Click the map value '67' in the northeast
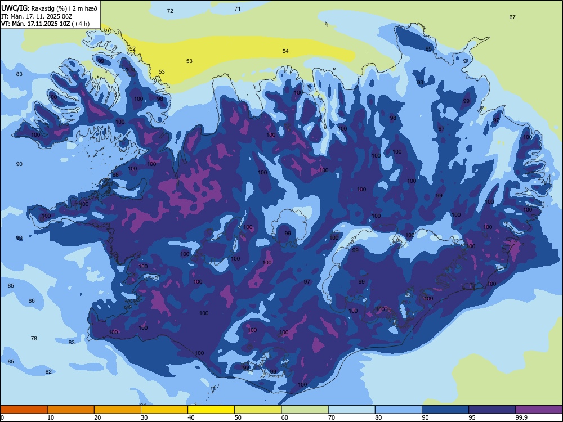Viewport: 563px width, 422px height. (512, 17)
